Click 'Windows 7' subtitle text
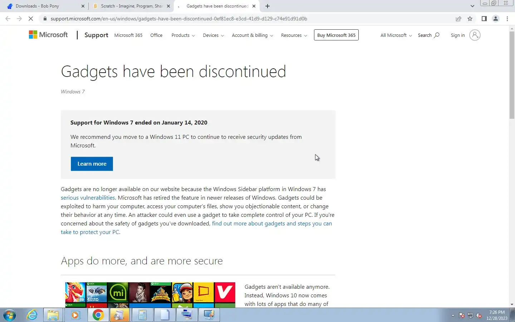515x322 pixels. click(73, 92)
